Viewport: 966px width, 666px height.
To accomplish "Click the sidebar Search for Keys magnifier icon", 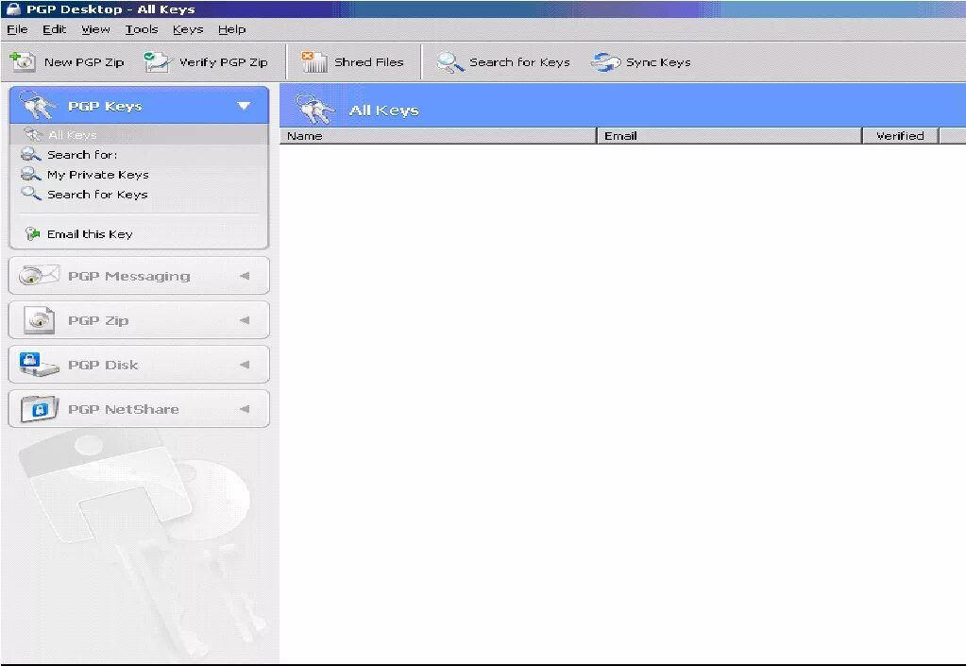I will (31, 194).
